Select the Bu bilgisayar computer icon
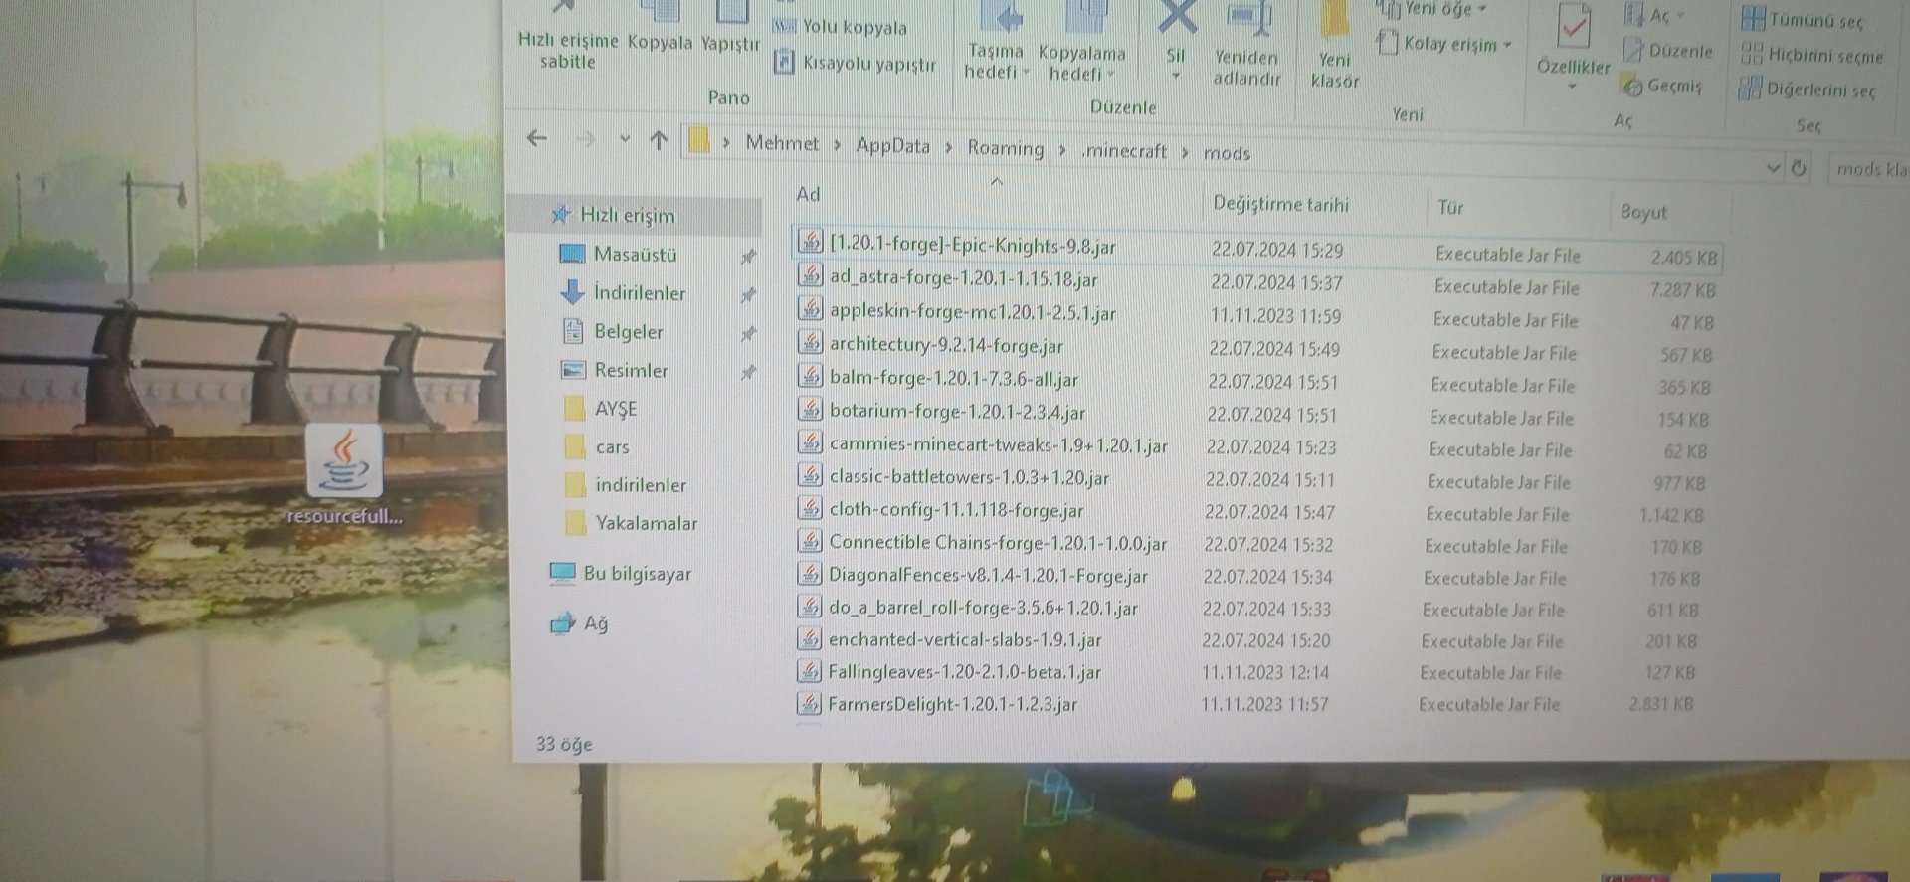1910x882 pixels. pos(562,573)
